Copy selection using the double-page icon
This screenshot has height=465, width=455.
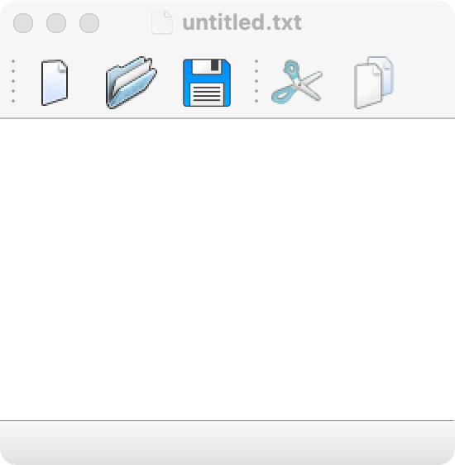point(374,83)
